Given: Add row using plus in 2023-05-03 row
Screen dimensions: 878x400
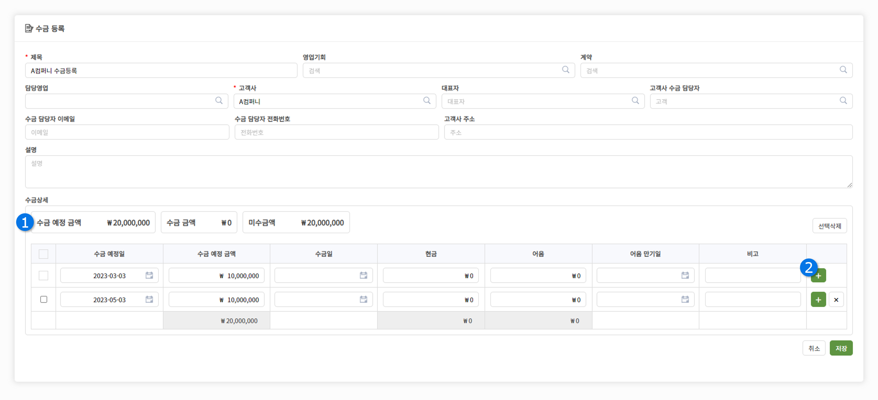Looking at the screenshot, I should point(818,300).
